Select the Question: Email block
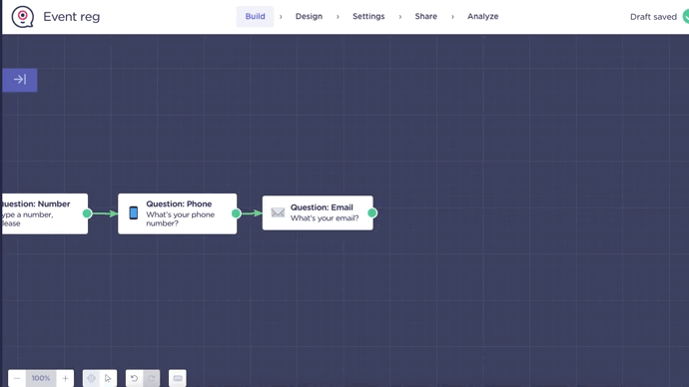This screenshot has width=689, height=387. coord(318,212)
